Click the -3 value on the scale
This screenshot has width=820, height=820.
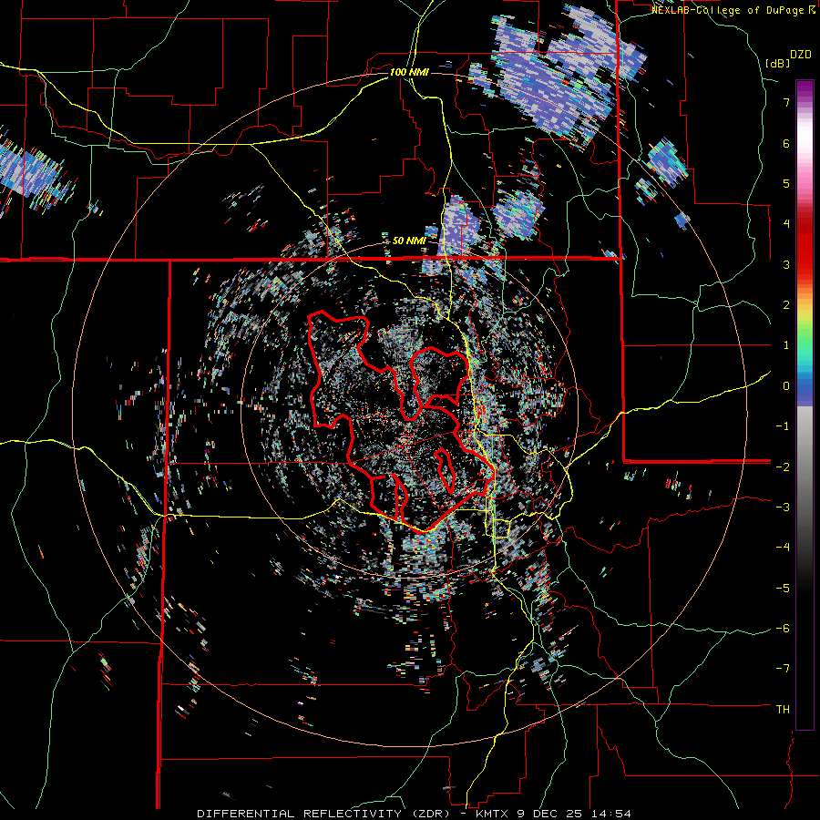tap(783, 507)
